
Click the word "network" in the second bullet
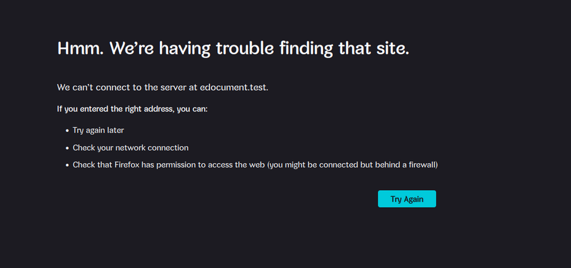(x=132, y=148)
